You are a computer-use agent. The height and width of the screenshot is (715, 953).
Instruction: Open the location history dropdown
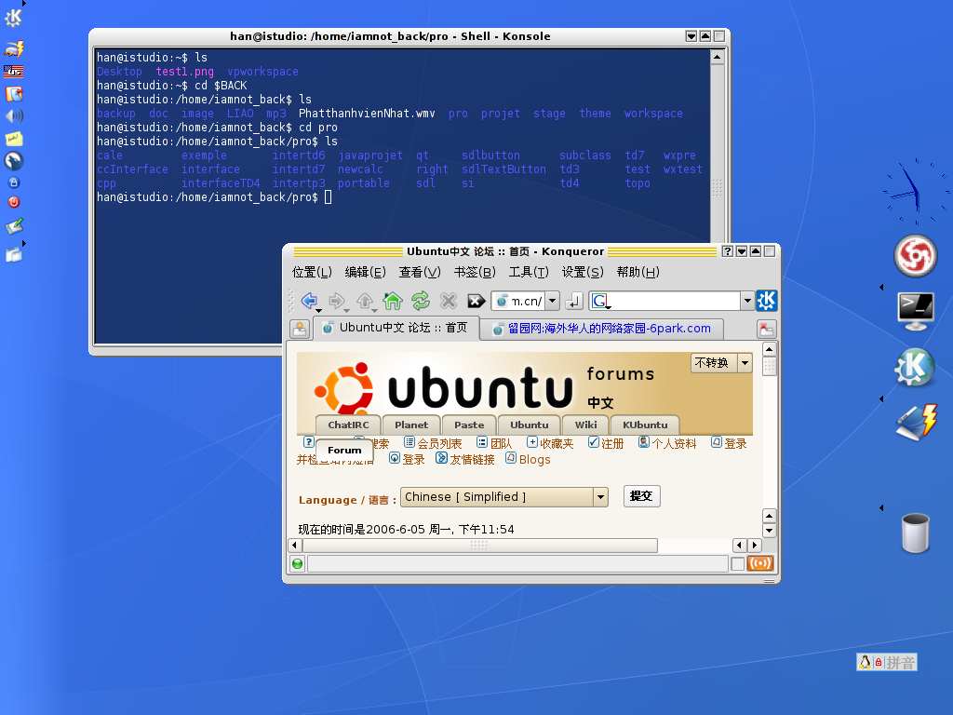tap(552, 301)
